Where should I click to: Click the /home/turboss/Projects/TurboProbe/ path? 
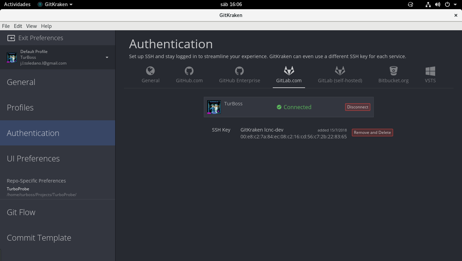point(41,195)
